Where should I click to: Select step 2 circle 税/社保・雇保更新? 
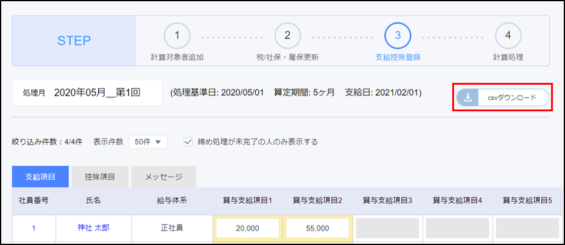(x=287, y=35)
